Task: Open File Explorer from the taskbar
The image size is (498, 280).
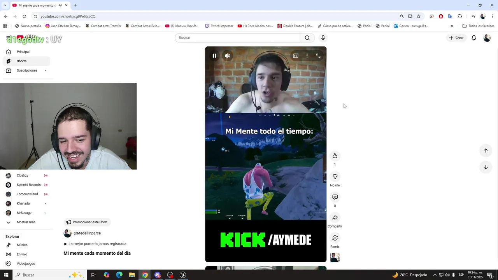Action: 132,275
